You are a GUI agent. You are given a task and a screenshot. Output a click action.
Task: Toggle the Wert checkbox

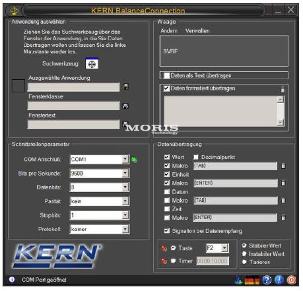tap(167, 157)
